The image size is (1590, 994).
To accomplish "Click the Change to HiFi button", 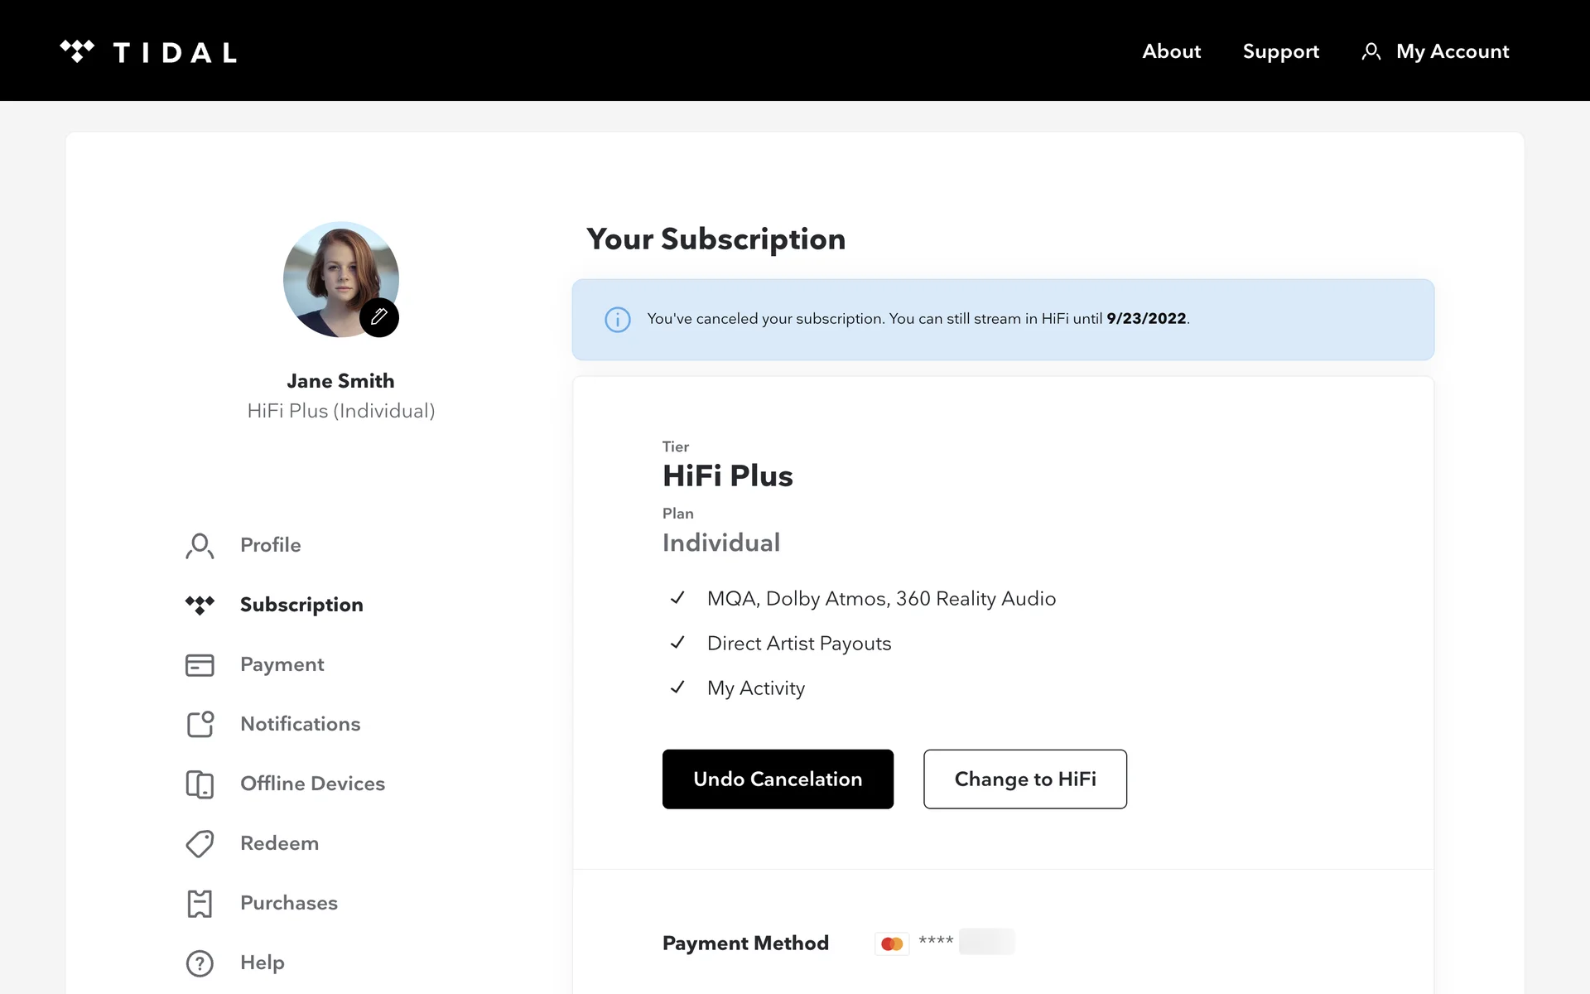I will [1024, 779].
